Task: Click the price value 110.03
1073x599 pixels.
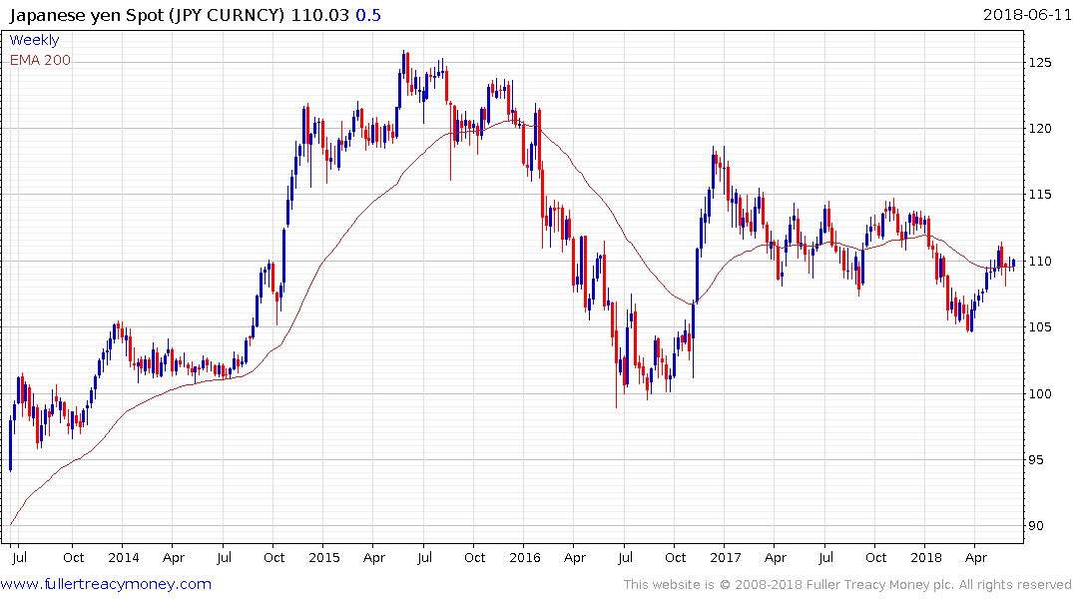Action: click(x=319, y=15)
